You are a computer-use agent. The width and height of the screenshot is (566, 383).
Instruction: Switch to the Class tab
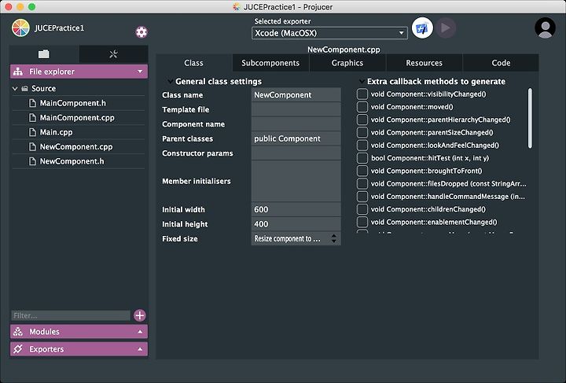click(194, 63)
